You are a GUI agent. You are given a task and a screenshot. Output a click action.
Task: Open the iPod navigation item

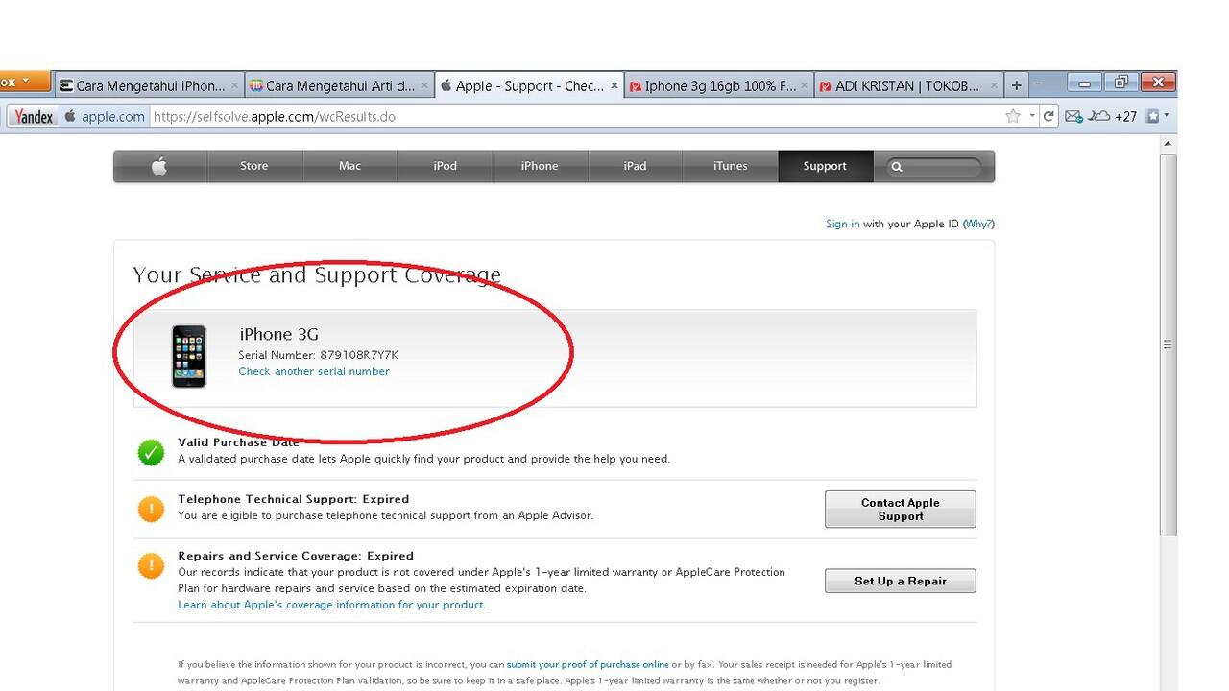tap(446, 166)
